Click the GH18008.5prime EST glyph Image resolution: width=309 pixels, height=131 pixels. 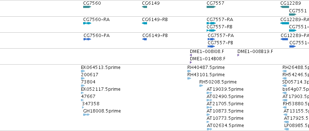tap(86, 115)
